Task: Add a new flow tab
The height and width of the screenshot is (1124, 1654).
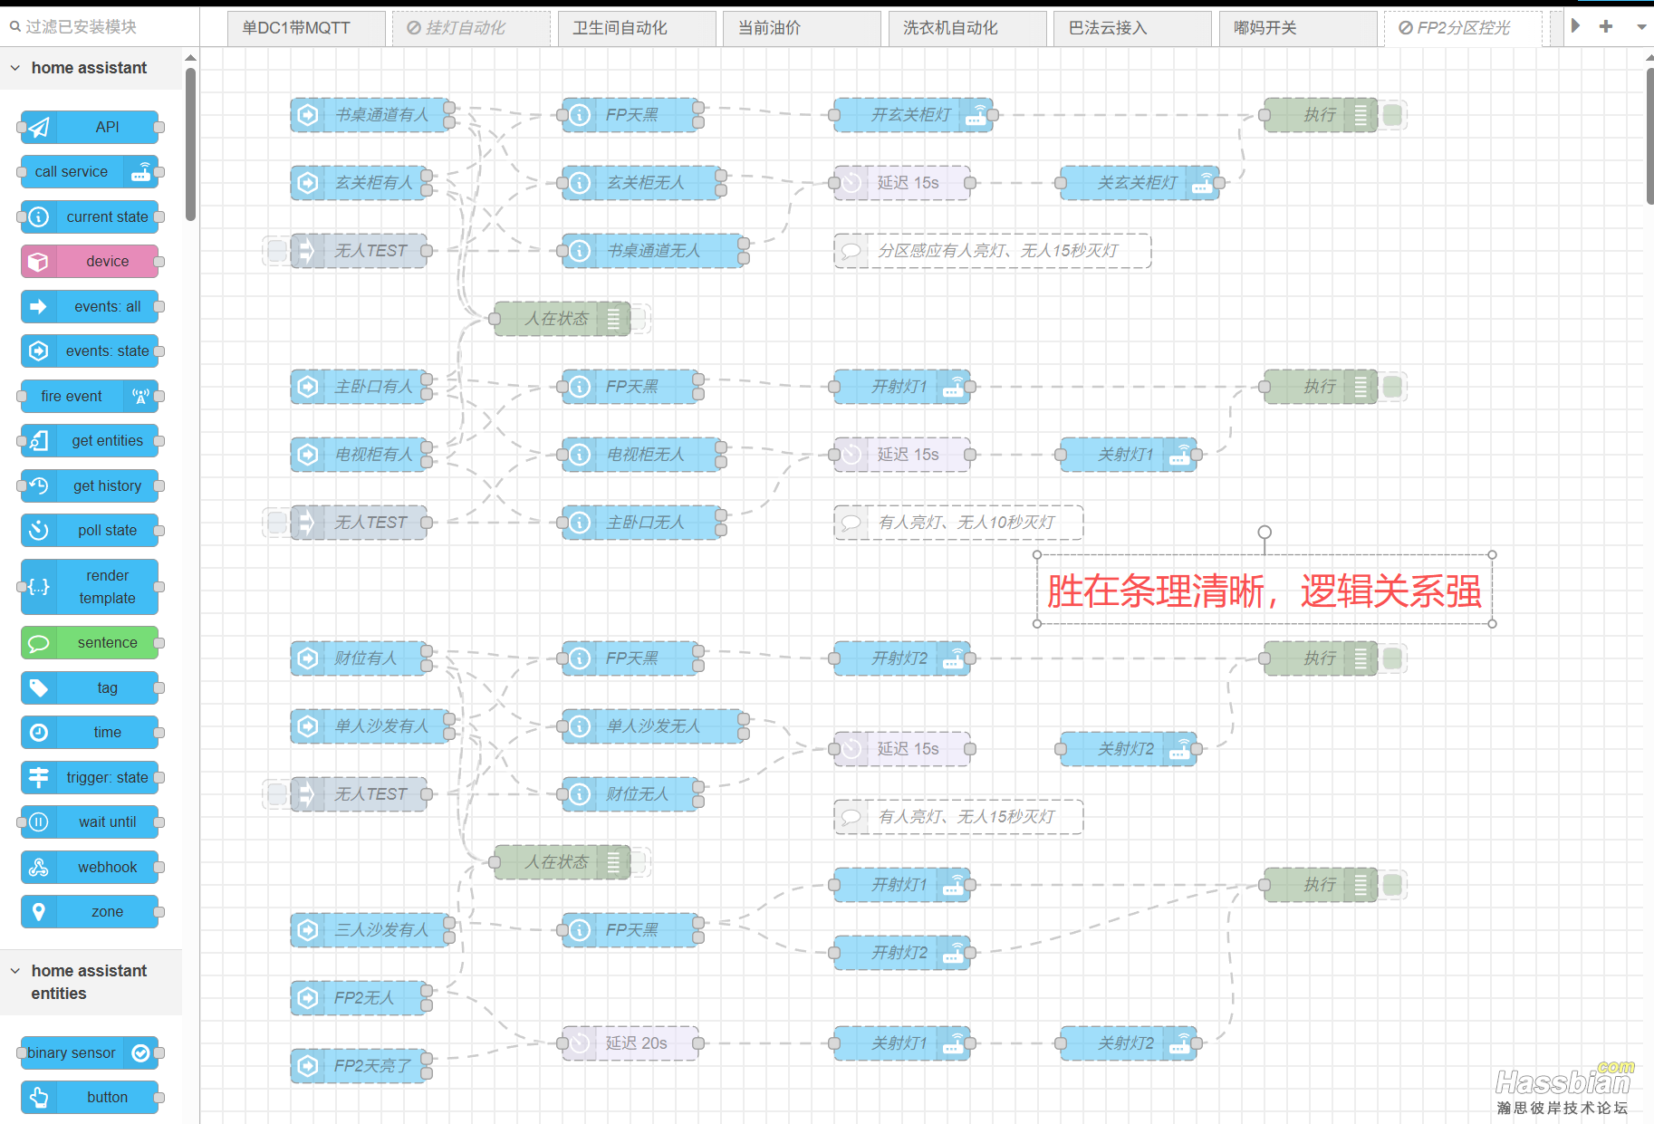Action: 1606,26
